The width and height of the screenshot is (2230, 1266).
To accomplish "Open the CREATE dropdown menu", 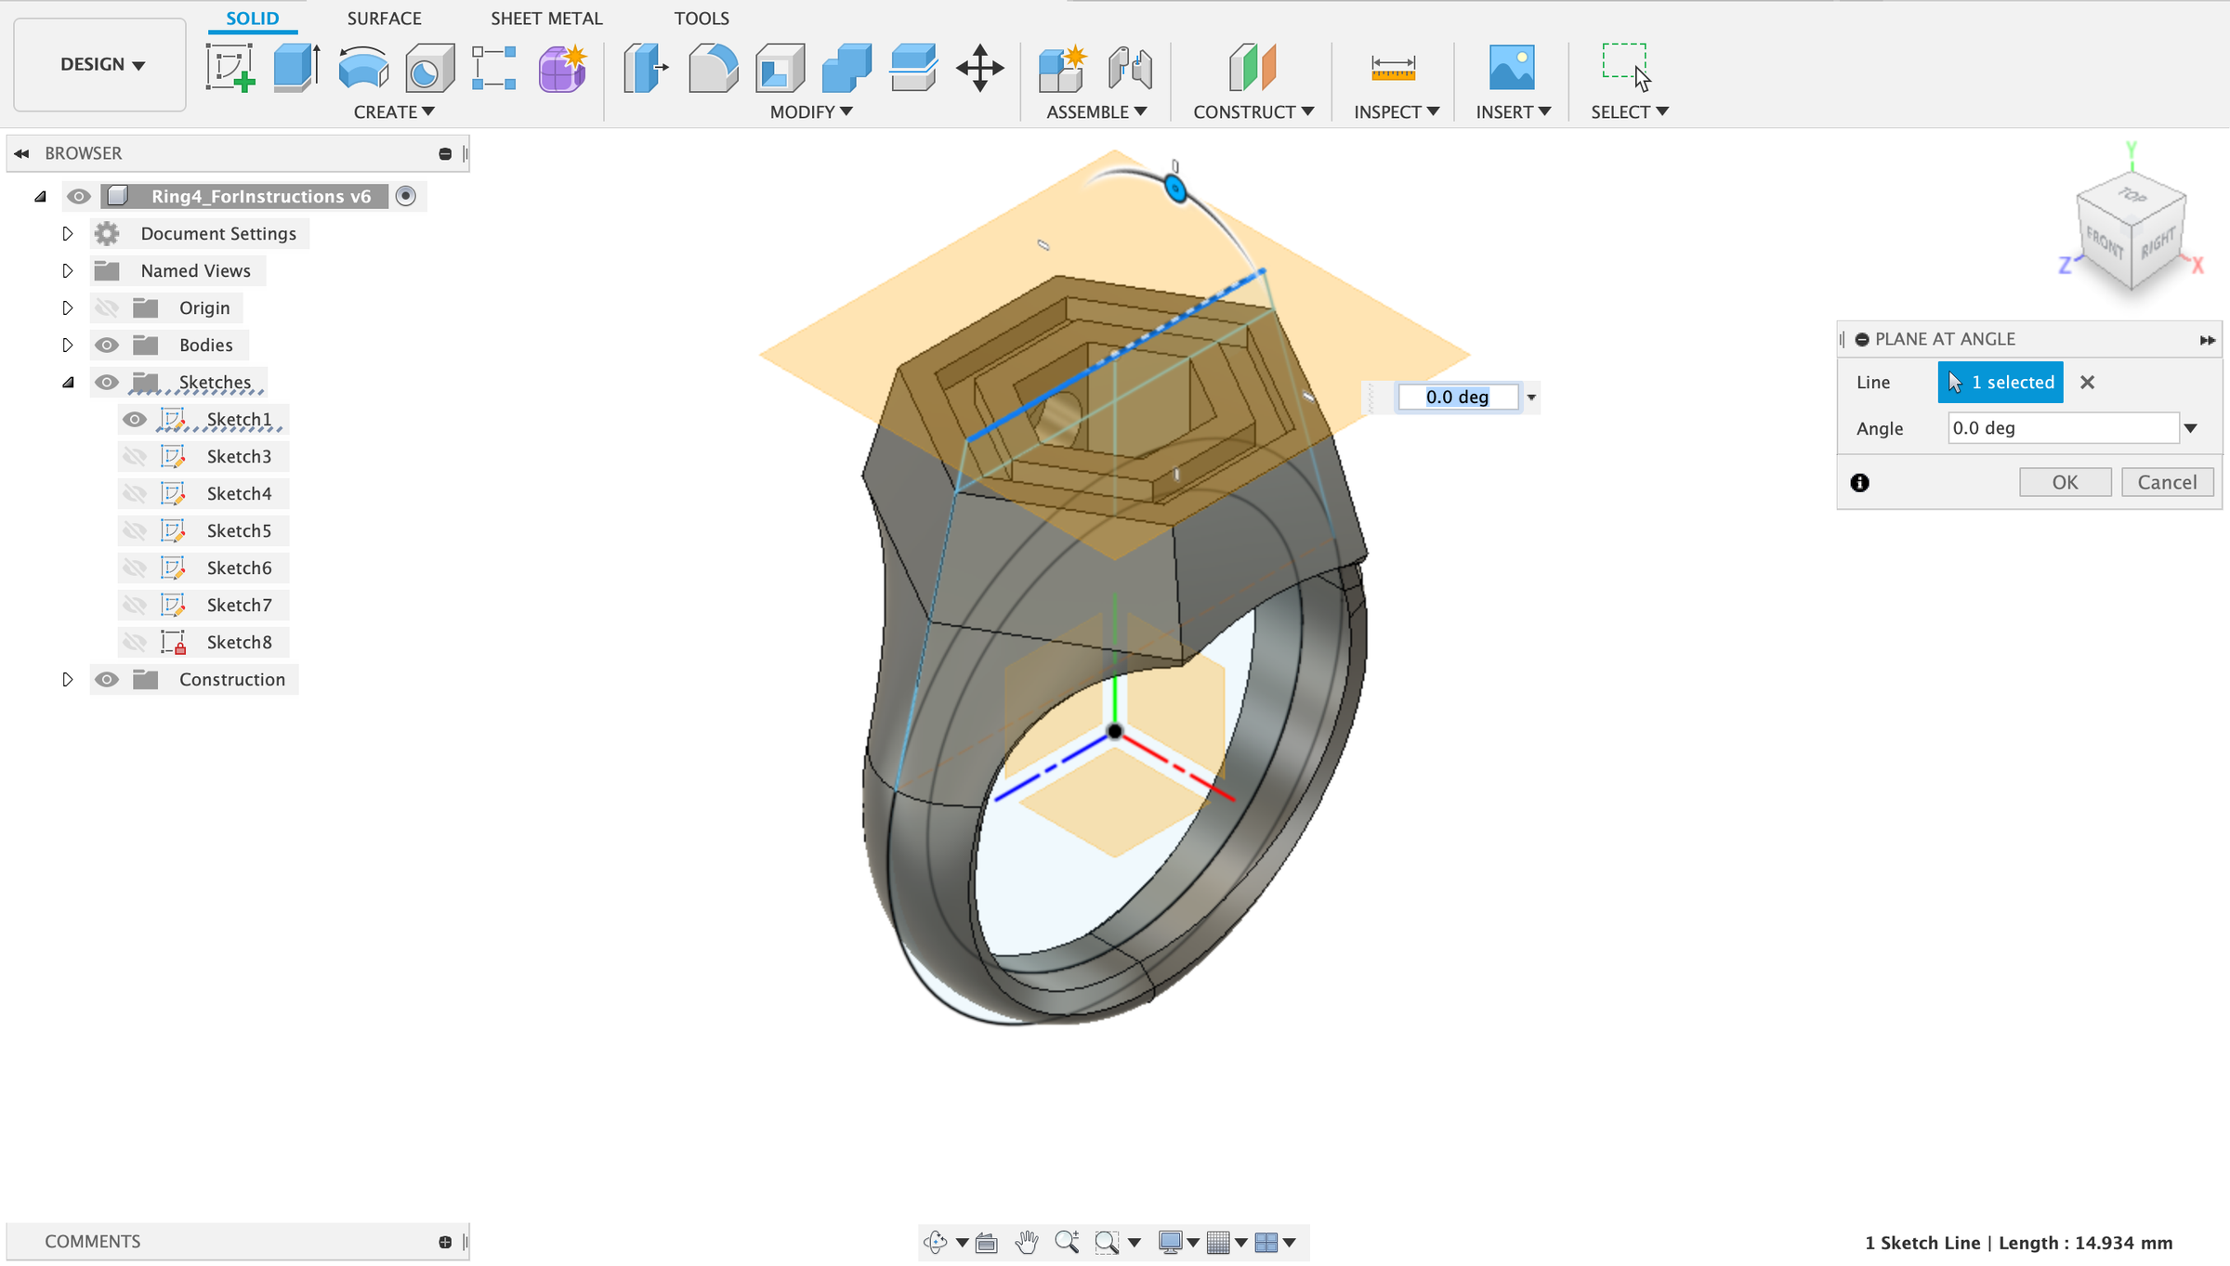I will point(393,111).
